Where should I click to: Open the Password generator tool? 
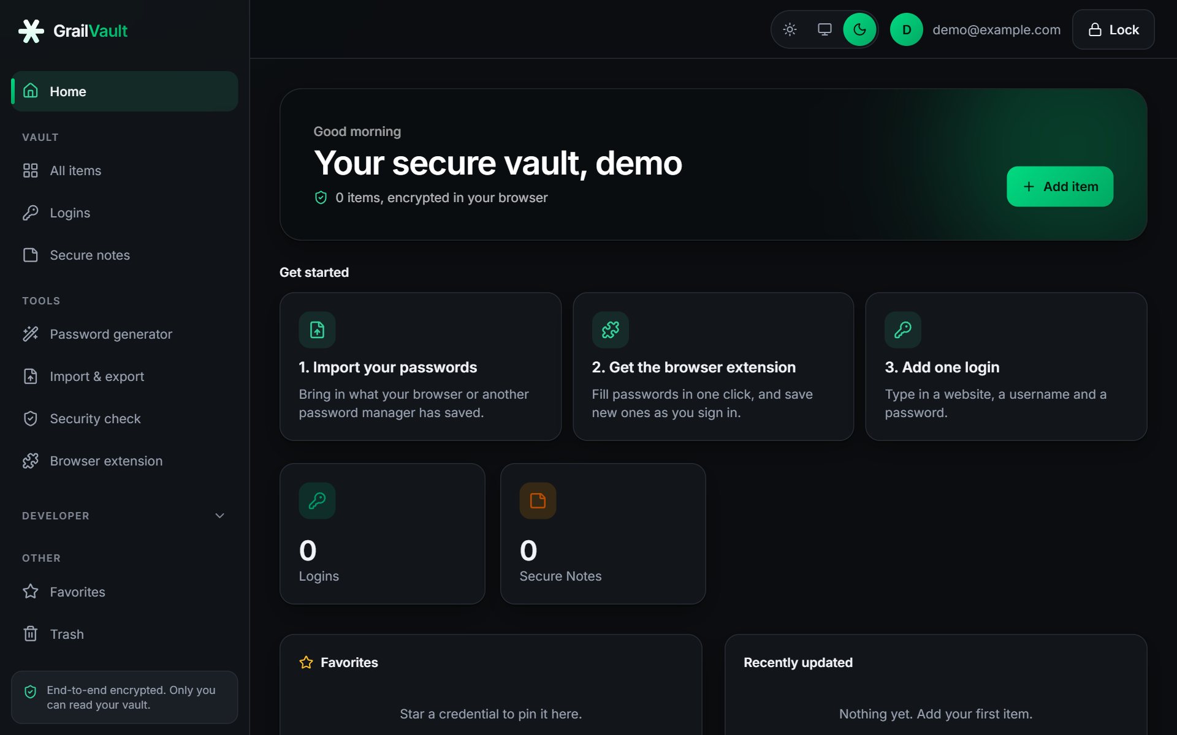[124, 334]
